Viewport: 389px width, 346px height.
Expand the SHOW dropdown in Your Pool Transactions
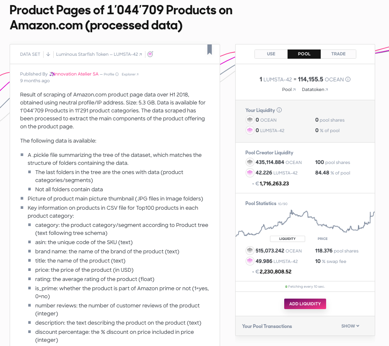tap(350, 326)
